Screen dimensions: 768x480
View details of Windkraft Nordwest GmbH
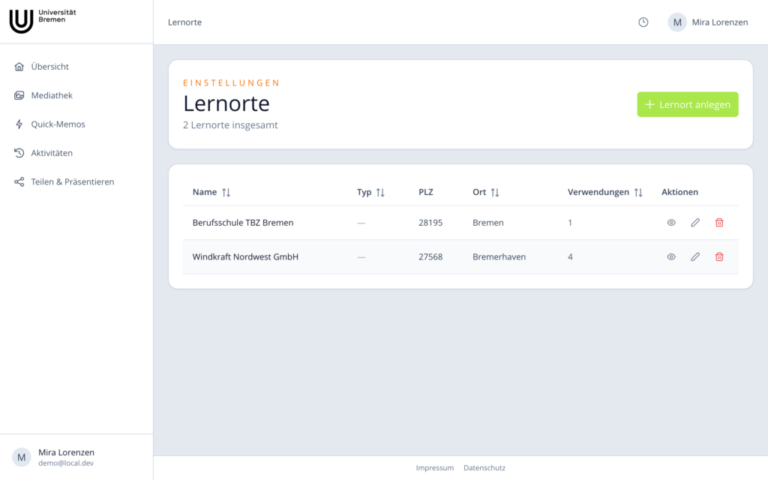[x=671, y=256]
